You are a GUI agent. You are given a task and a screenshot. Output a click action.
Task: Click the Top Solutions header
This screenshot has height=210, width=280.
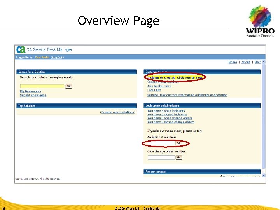[77, 106]
